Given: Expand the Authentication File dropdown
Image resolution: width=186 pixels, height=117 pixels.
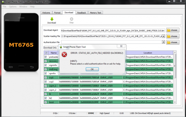Looking at the screenshot, I should pyautogui.click(x=163, y=42).
